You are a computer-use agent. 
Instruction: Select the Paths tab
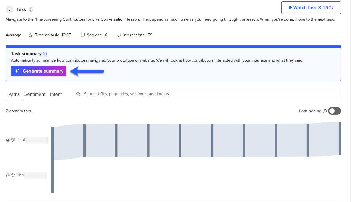click(14, 94)
